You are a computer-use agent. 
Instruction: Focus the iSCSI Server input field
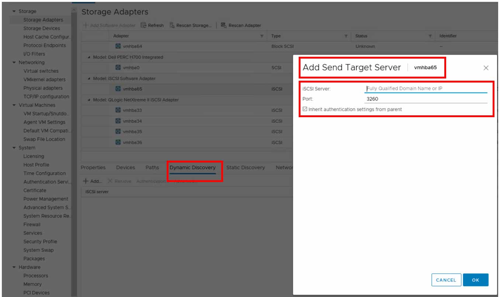426,88
